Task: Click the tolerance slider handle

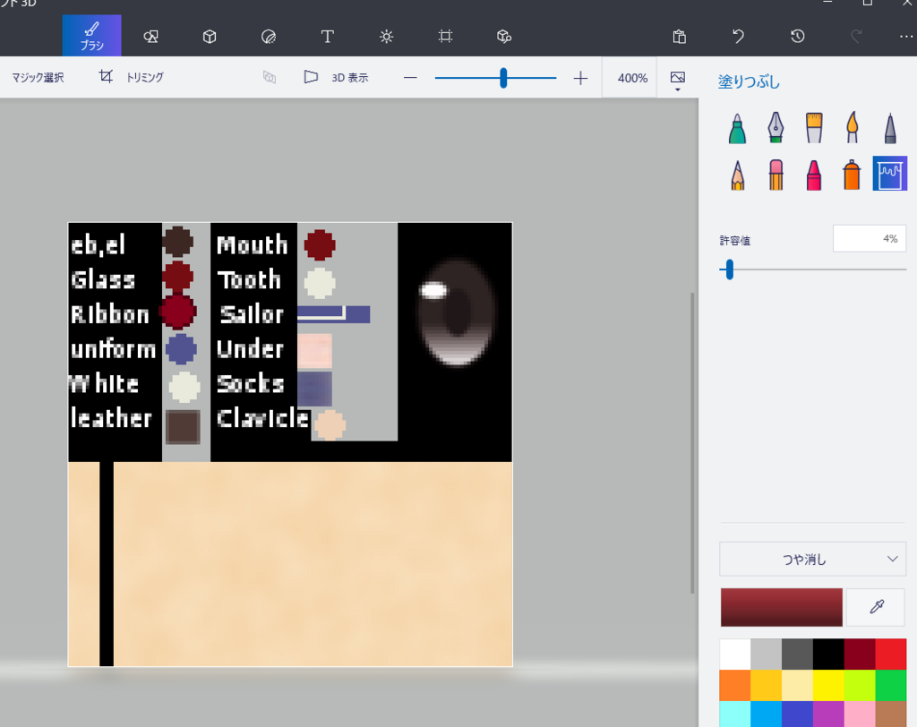Action: coord(729,269)
